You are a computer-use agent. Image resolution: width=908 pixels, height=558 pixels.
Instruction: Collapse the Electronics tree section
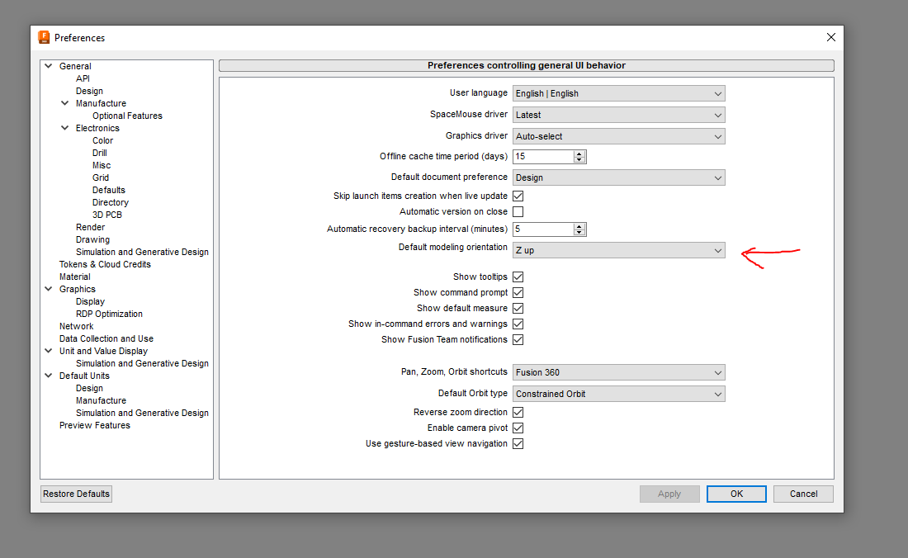65,128
